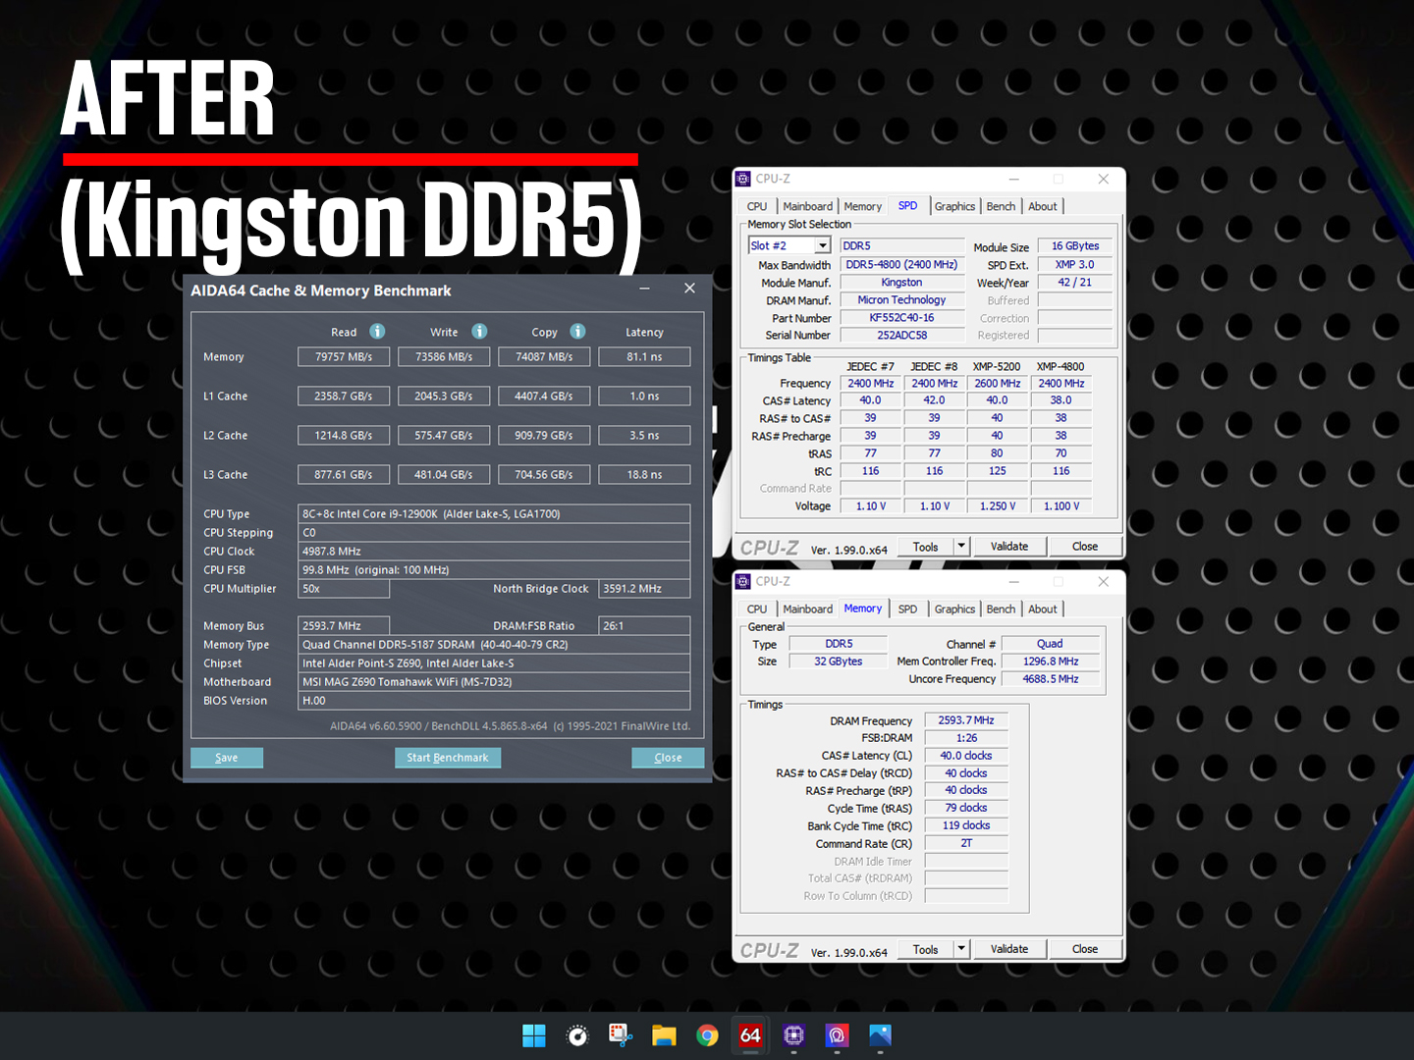Click Close button in AIDA64 benchmark window
The width and height of the screenshot is (1414, 1060).
click(x=668, y=758)
